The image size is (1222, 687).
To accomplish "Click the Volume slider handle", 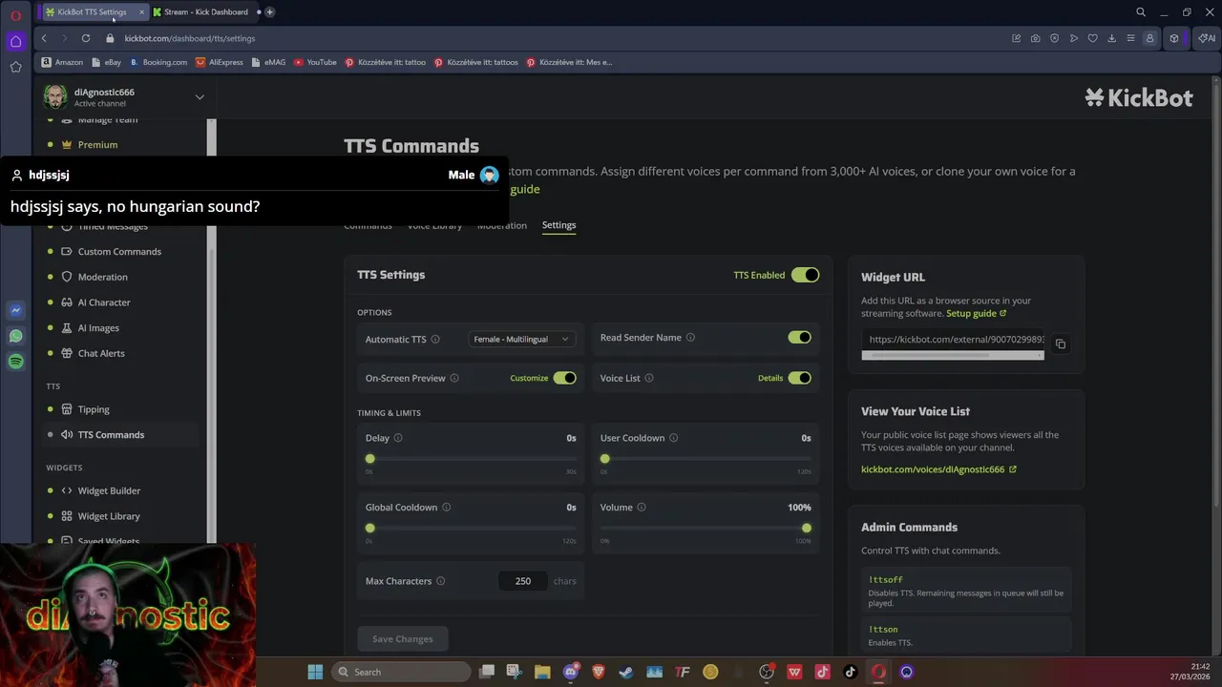I will point(807,529).
